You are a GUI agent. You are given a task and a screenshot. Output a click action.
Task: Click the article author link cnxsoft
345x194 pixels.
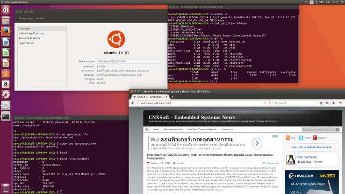coord(181,163)
